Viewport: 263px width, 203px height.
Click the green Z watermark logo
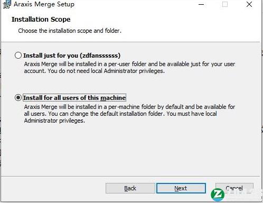click(218, 195)
